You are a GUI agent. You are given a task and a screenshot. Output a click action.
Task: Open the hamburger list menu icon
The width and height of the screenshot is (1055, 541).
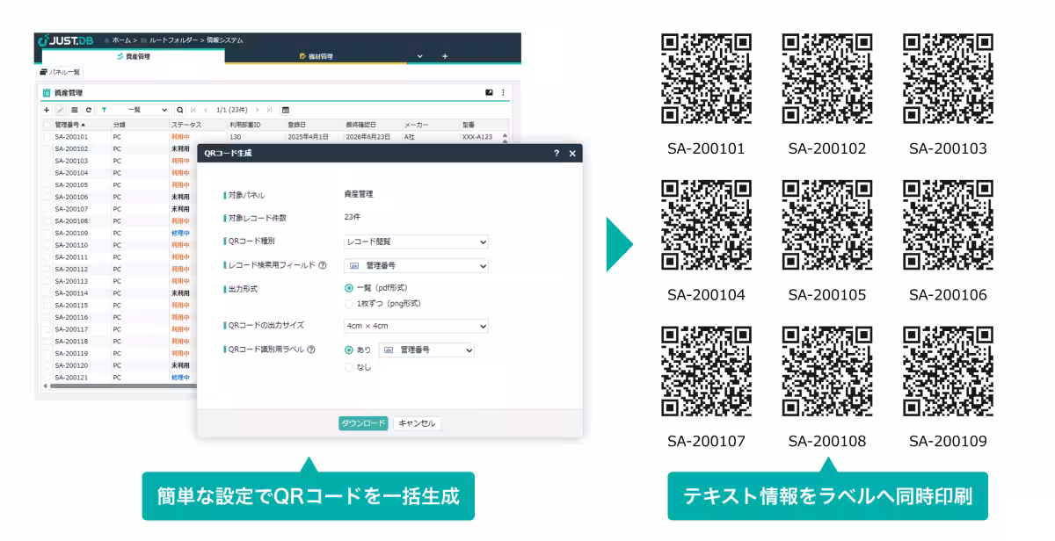tap(75, 110)
